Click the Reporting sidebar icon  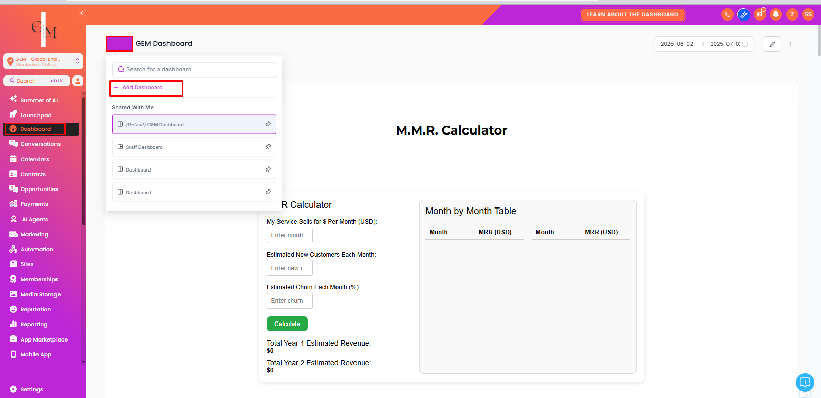13,324
